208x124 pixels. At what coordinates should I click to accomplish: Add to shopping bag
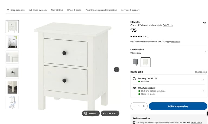coord(178,106)
